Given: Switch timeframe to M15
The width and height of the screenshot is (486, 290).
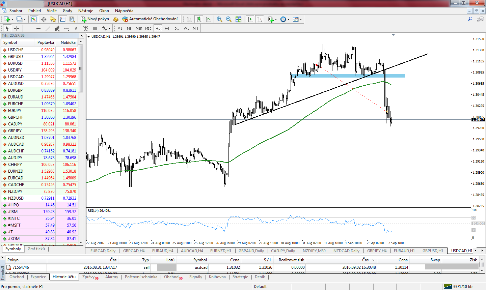Looking at the screenshot, I should 139,28.
